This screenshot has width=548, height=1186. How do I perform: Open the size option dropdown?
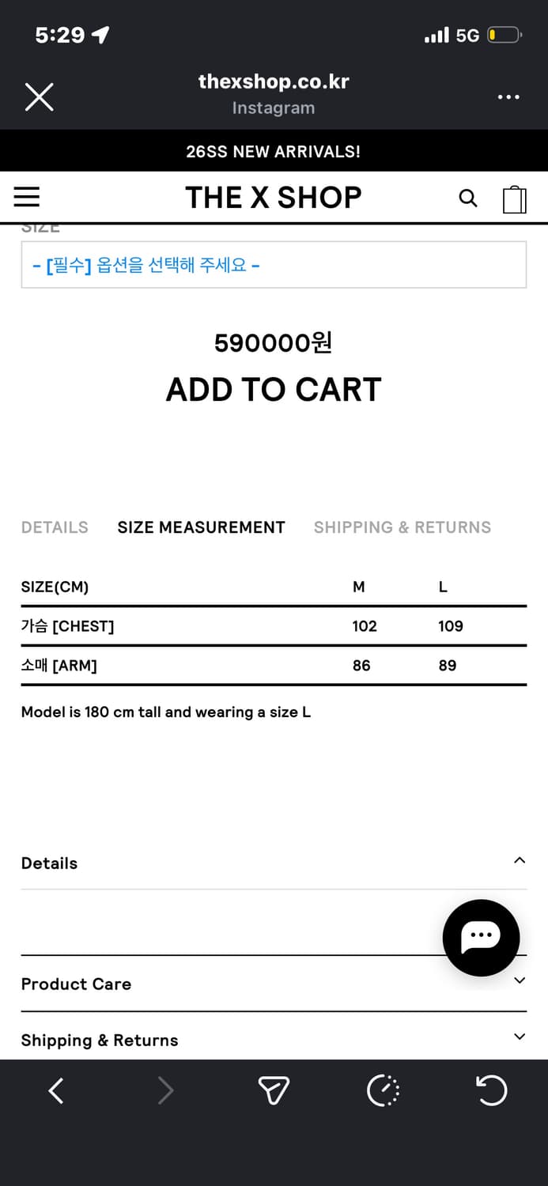tap(274, 265)
